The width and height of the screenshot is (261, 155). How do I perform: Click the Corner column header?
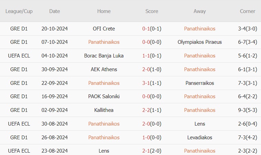coord(247,11)
